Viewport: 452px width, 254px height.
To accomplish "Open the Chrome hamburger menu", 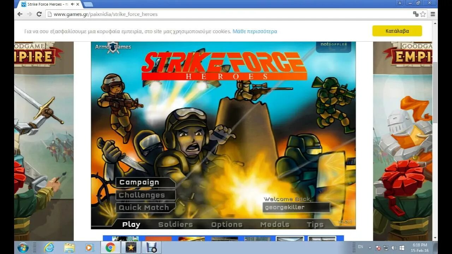I will [433, 14].
